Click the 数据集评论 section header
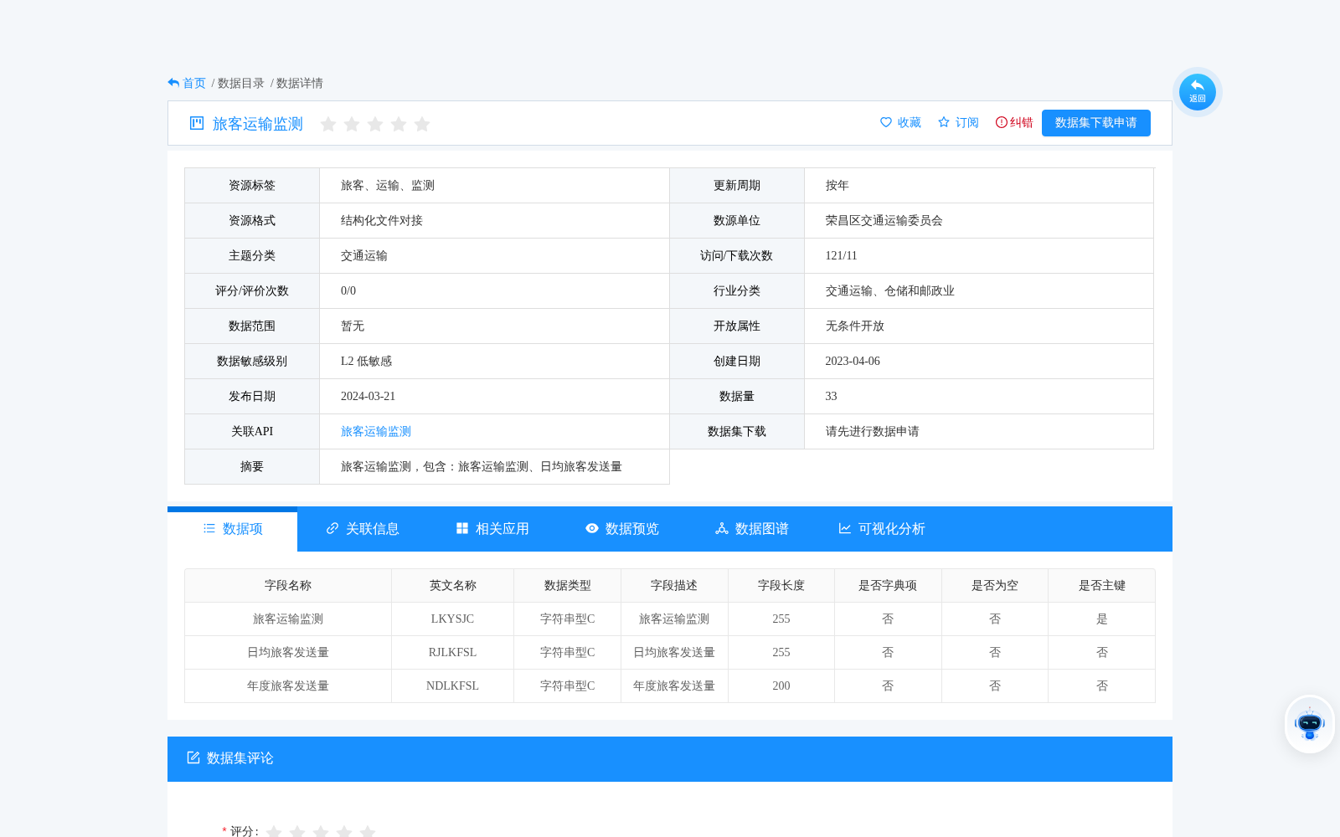Image resolution: width=1340 pixels, height=837 pixels. click(670, 759)
